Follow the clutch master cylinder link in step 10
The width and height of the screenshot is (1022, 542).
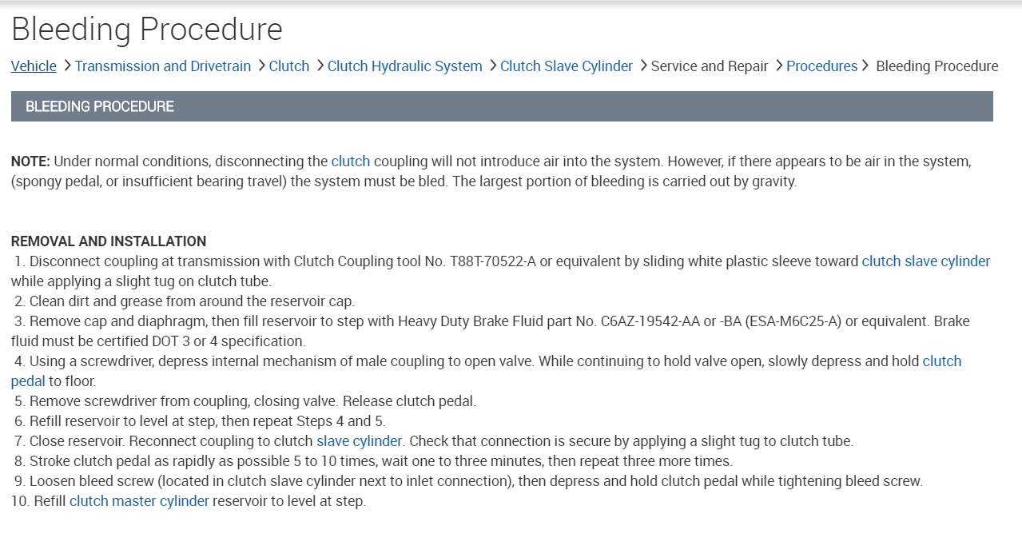[139, 501]
